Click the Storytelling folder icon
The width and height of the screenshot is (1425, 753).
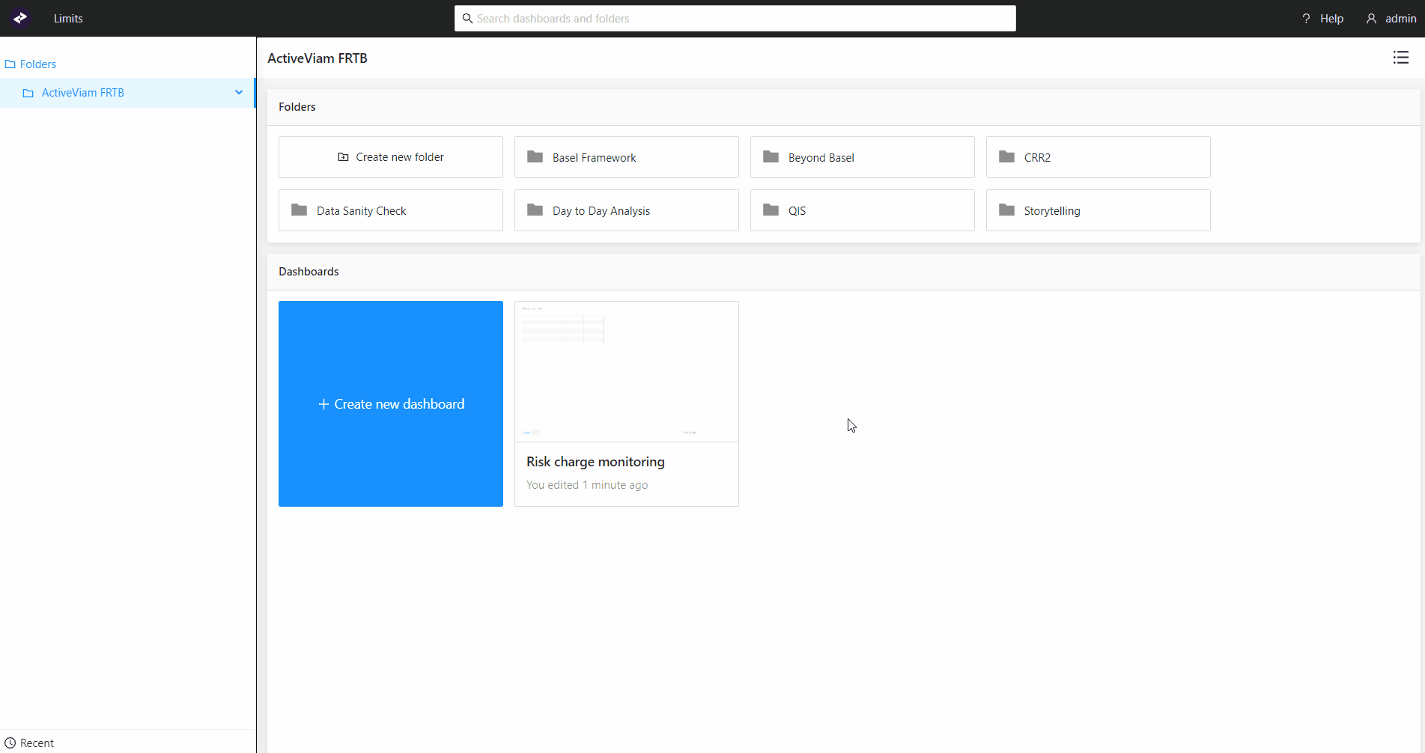[x=1006, y=210]
